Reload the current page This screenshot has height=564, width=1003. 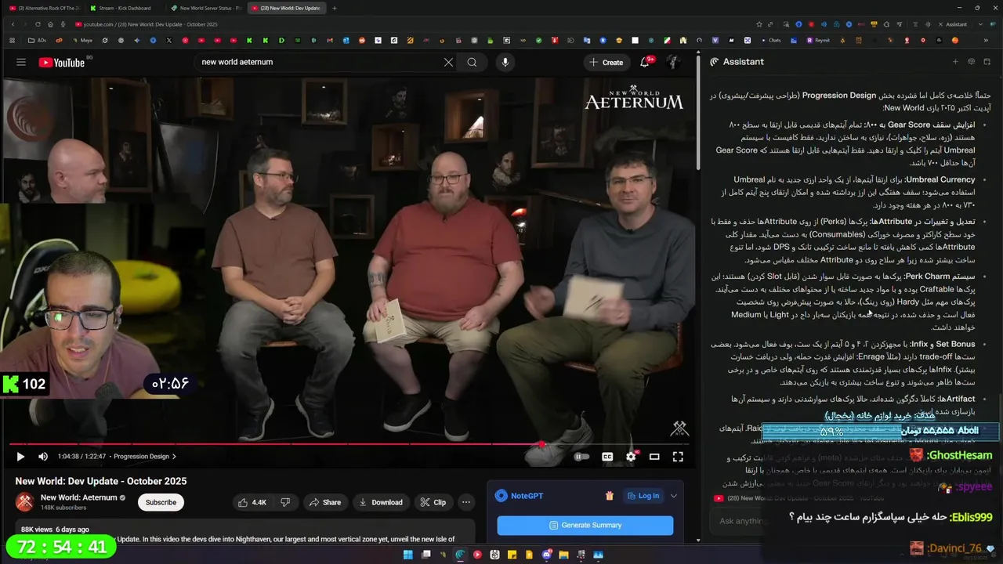click(38, 24)
